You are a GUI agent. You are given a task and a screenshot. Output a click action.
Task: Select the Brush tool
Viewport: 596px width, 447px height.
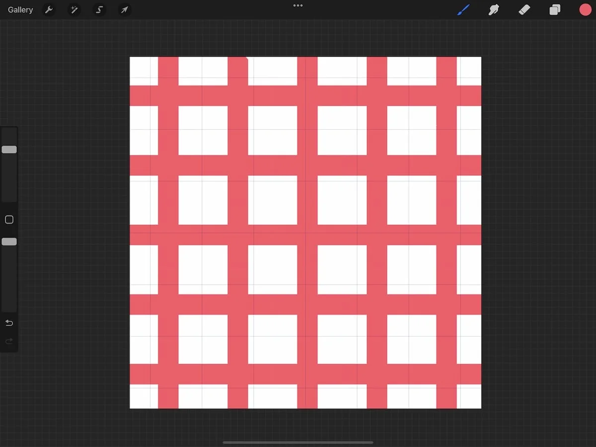pyautogui.click(x=463, y=9)
